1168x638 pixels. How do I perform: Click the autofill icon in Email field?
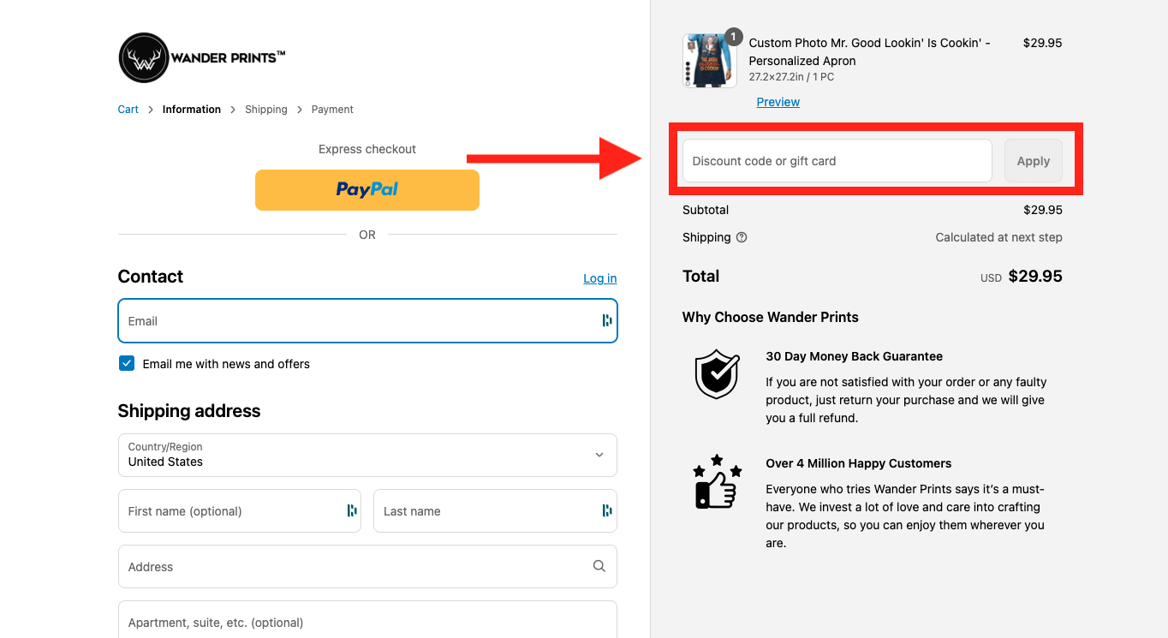click(607, 320)
